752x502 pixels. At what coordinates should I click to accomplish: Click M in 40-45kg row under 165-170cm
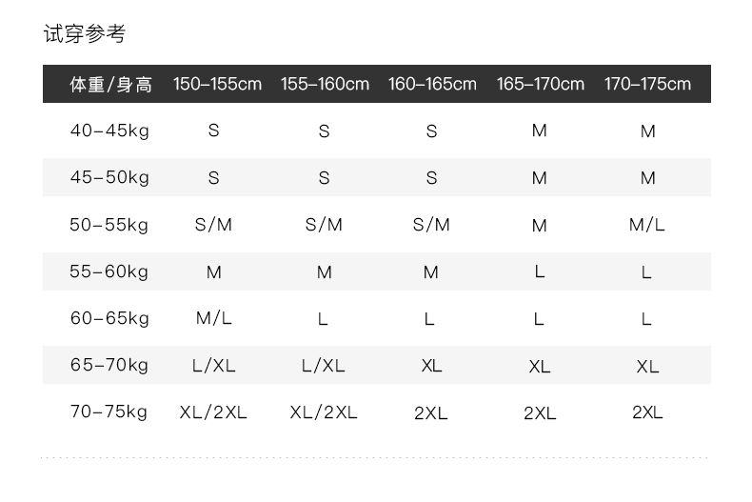pos(540,131)
